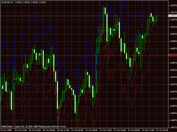This screenshot has height=132, width=177.
Task: Select the grey current price line at 1.50331
Action: [84, 16]
